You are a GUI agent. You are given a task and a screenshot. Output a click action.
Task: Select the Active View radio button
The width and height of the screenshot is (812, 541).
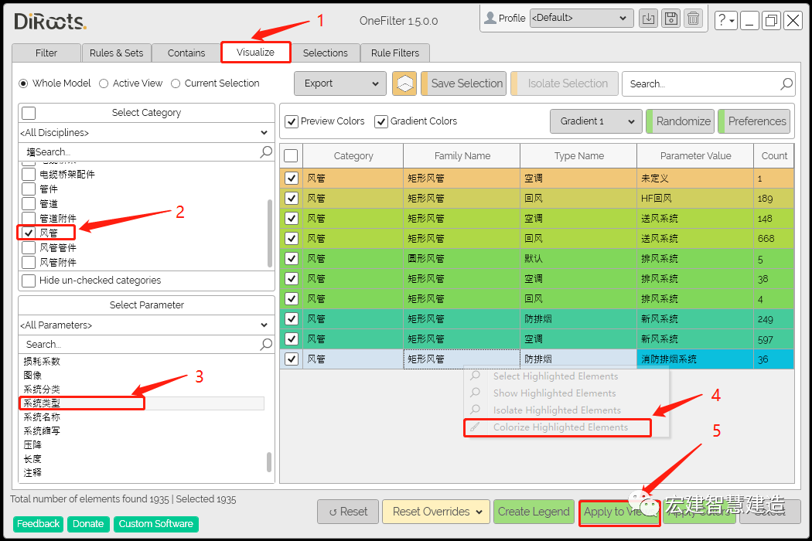pyautogui.click(x=104, y=83)
